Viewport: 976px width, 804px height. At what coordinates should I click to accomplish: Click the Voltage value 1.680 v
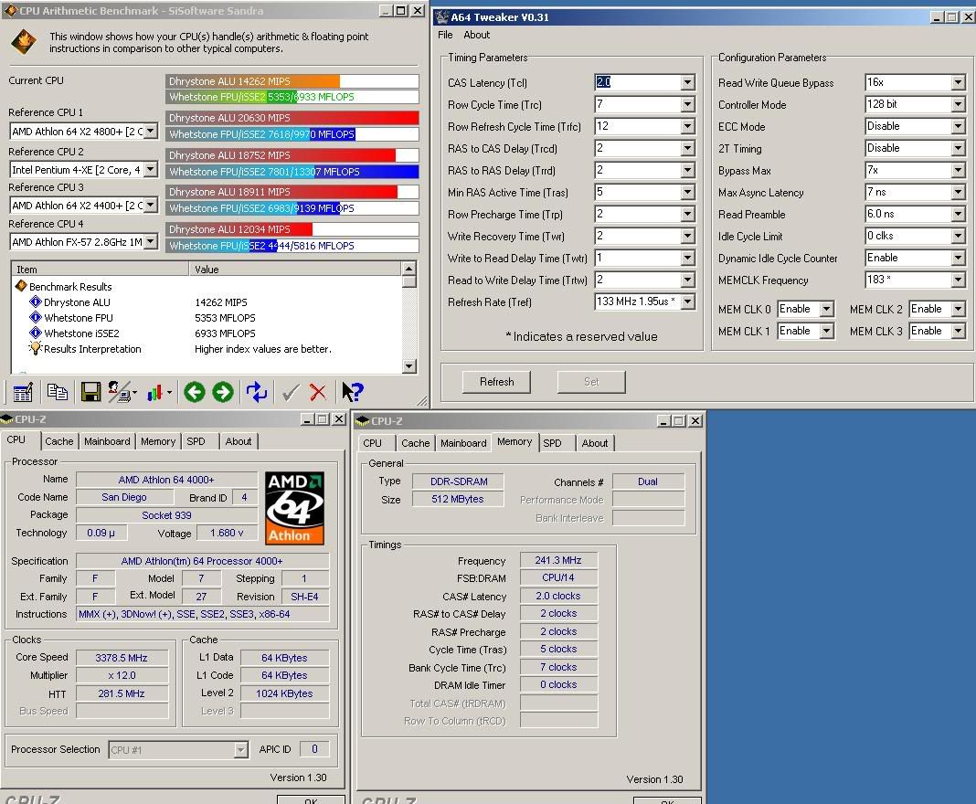[x=227, y=533]
